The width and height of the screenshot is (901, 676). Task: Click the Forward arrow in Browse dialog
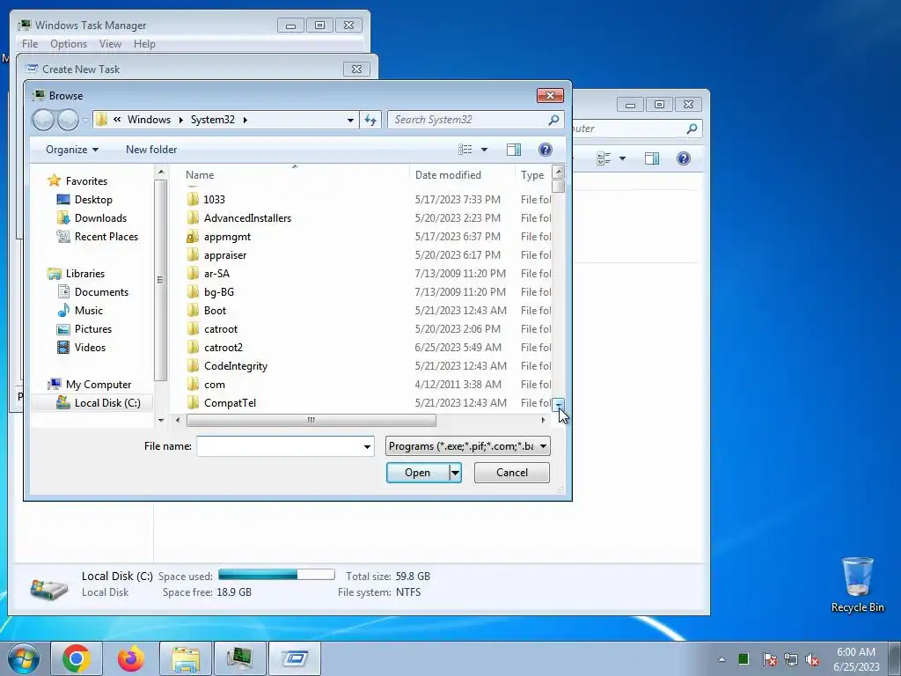pos(69,120)
